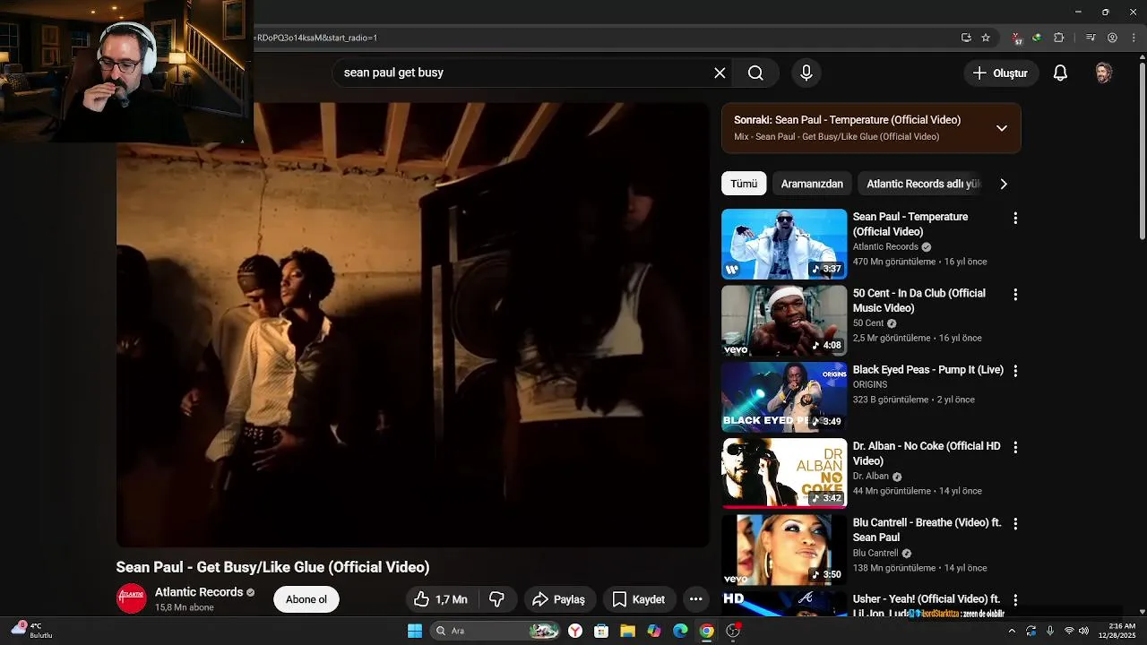
Task: Click the Dr. Alban No Coke thumbnail
Action: tap(784, 473)
